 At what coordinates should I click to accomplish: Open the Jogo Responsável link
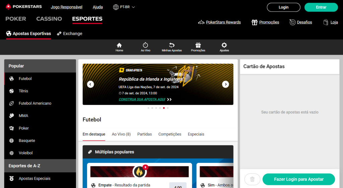[67, 7]
